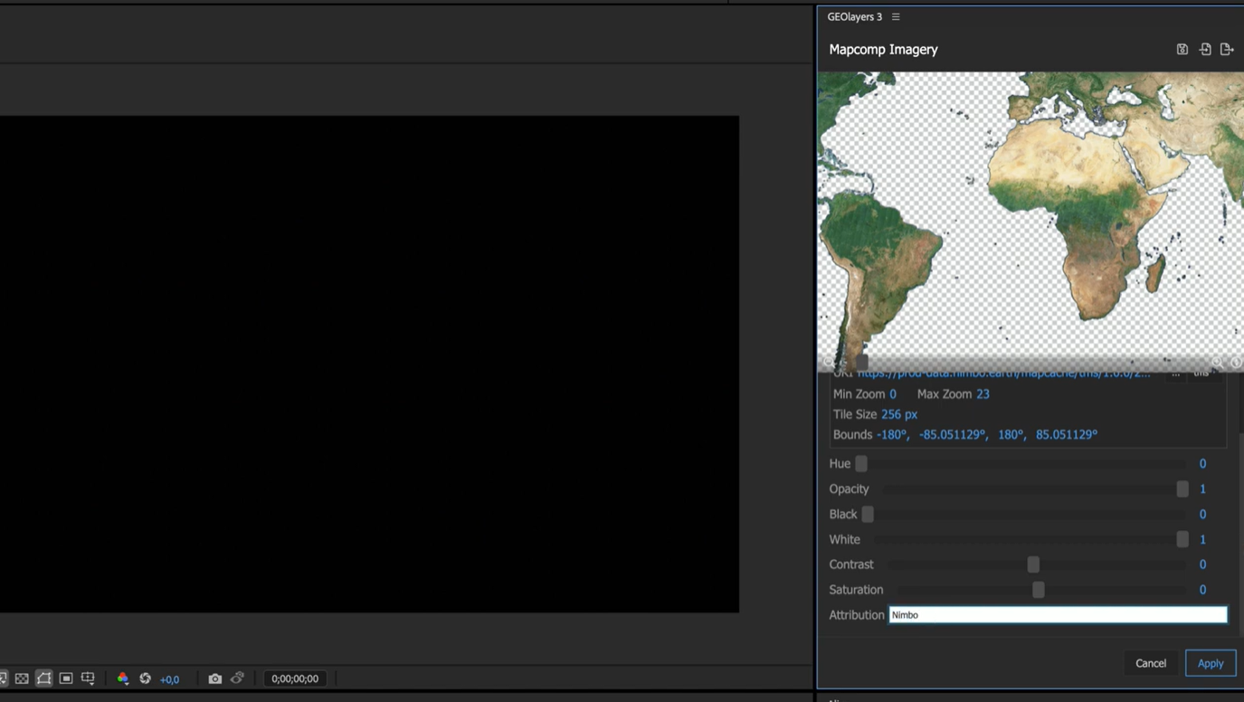Click the Apply button
1244x702 pixels.
(1210, 663)
